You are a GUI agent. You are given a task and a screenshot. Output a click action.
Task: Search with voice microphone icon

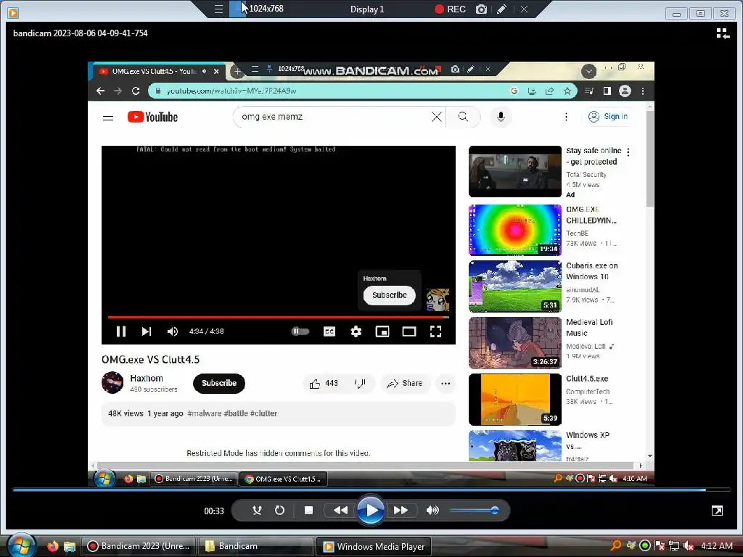(501, 117)
